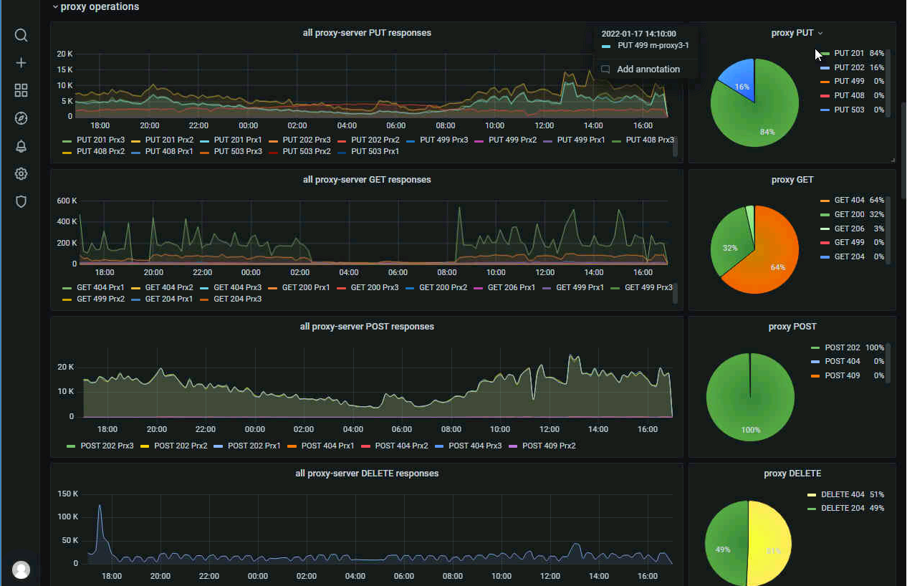Click the Create plus icon in sidebar
The width and height of the screenshot is (907, 586).
click(x=21, y=63)
